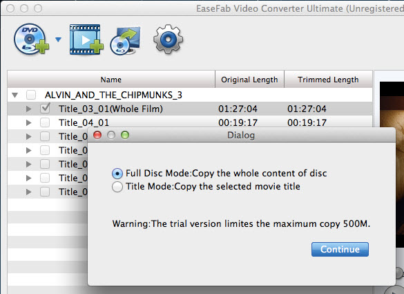Open settings via the gear icon

click(x=168, y=39)
